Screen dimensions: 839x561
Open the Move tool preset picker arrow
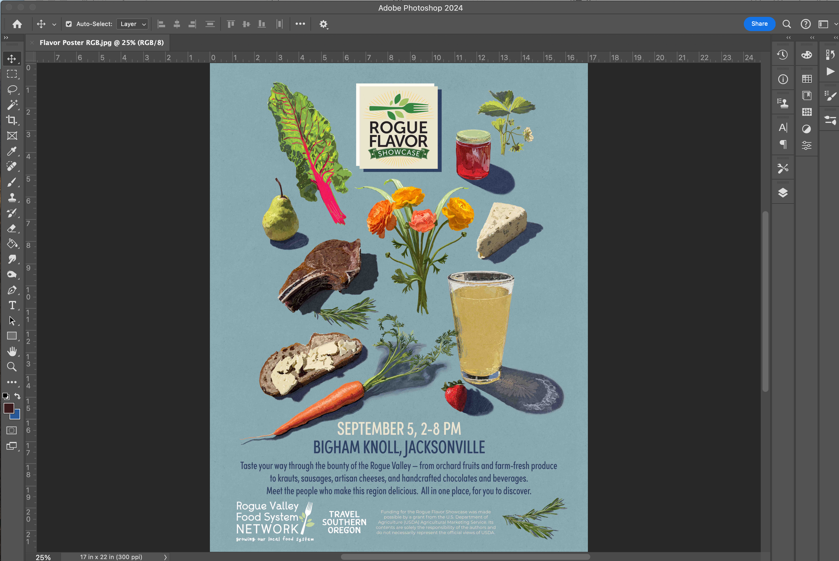54,24
